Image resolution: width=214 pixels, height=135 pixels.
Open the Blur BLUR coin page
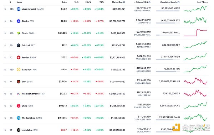27,82
